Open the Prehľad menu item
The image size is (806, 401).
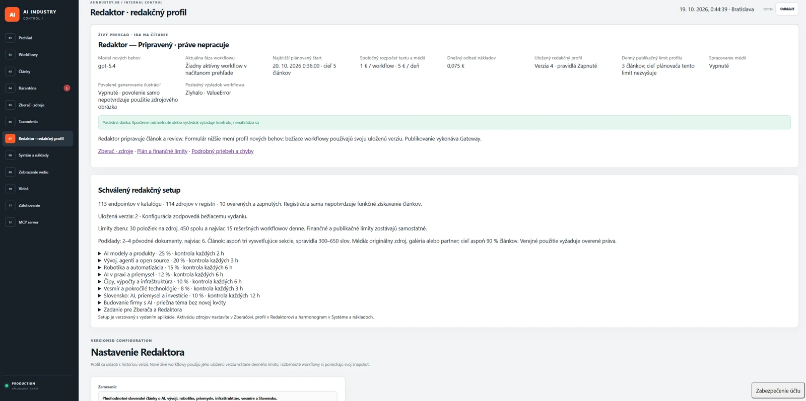coord(38,38)
